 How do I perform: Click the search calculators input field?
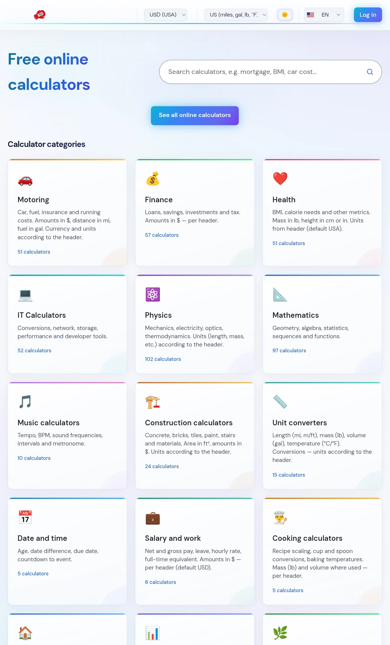click(x=270, y=72)
